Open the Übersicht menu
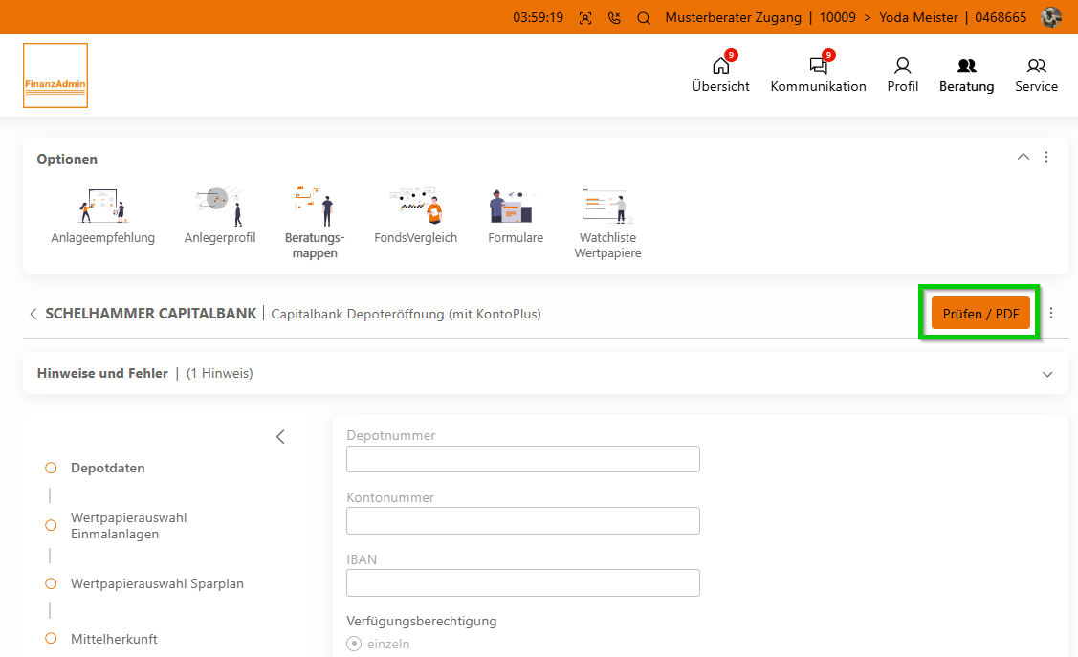The height and width of the screenshot is (657, 1078). tap(720, 75)
